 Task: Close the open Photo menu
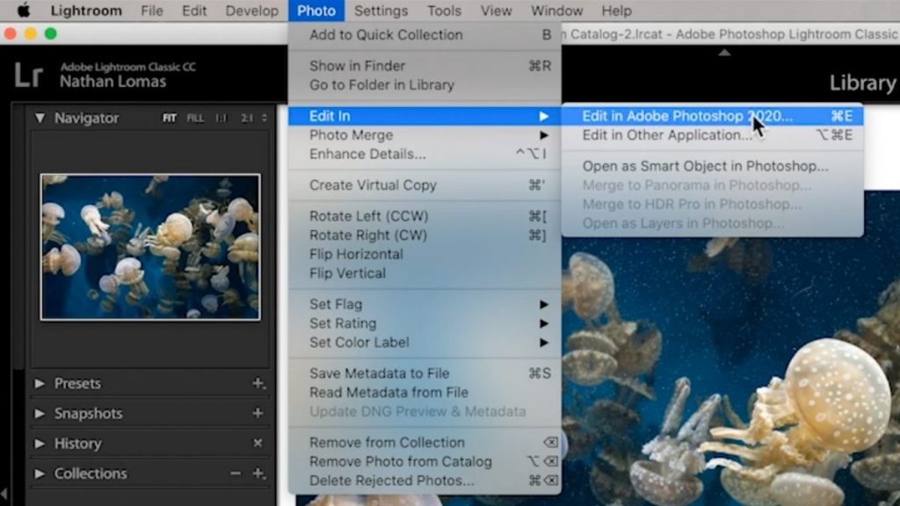316,11
